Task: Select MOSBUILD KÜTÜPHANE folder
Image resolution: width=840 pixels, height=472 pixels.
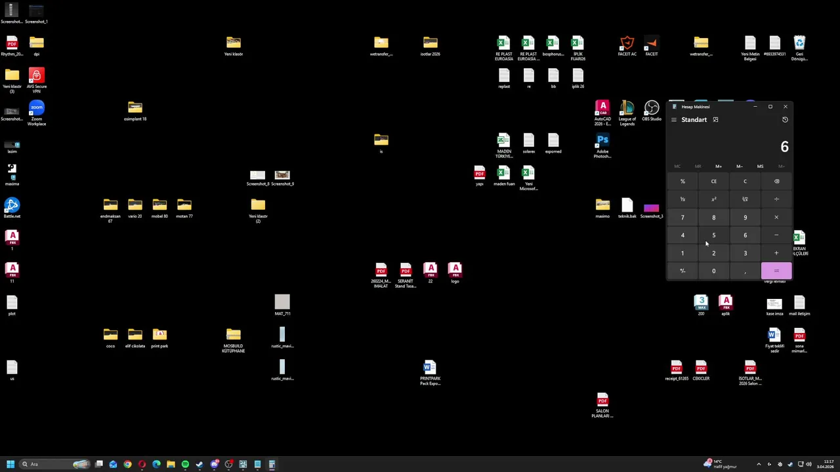Action: point(234,341)
